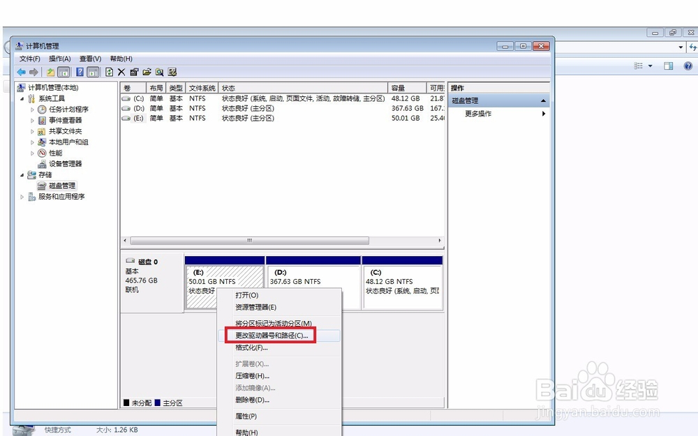Select the 计算机管理(本地) root node
The height and width of the screenshot is (436, 698).
[x=53, y=88]
